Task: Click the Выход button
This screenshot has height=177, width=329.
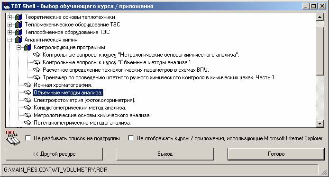Action: 165,154
